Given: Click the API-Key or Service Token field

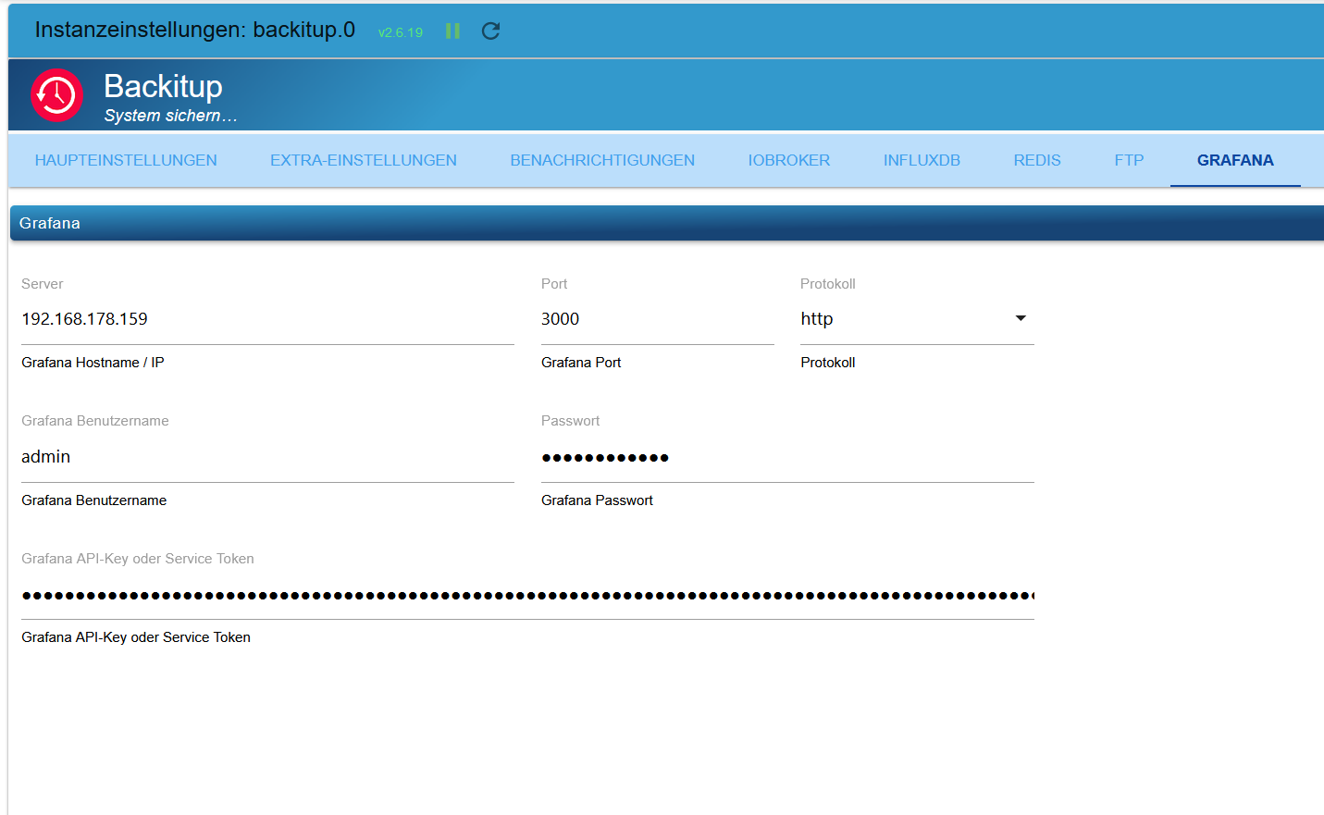Looking at the screenshot, I should 527,595.
